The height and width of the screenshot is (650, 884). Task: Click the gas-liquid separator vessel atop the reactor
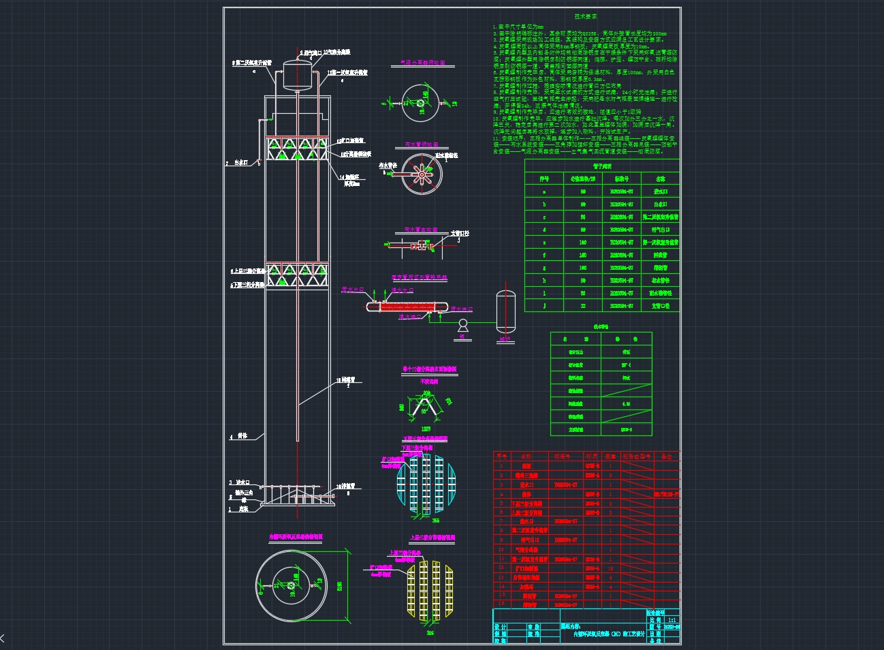click(x=298, y=75)
